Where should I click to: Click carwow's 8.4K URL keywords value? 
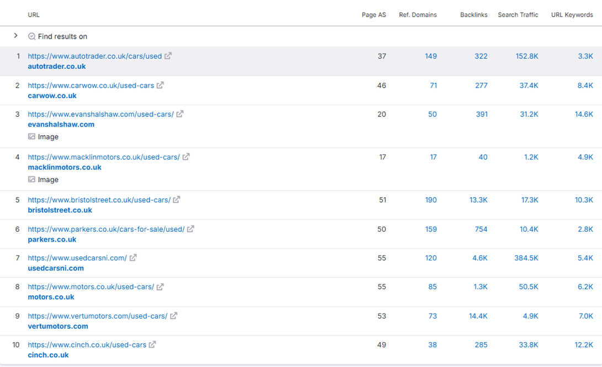(x=585, y=86)
